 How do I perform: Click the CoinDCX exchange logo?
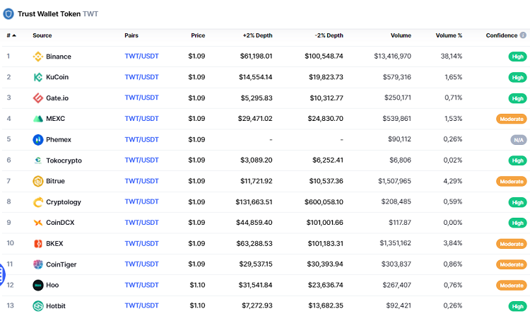tap(38, 223)
